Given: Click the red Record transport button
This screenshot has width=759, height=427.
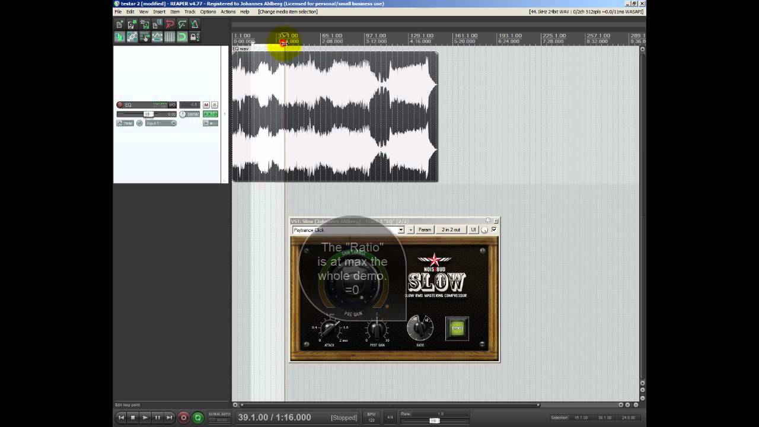Looking at the screenshot, I should click(184, 418).
